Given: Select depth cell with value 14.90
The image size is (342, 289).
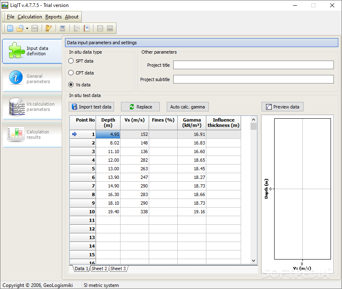Looking at the screenshot, I should [x=108, y=186].
